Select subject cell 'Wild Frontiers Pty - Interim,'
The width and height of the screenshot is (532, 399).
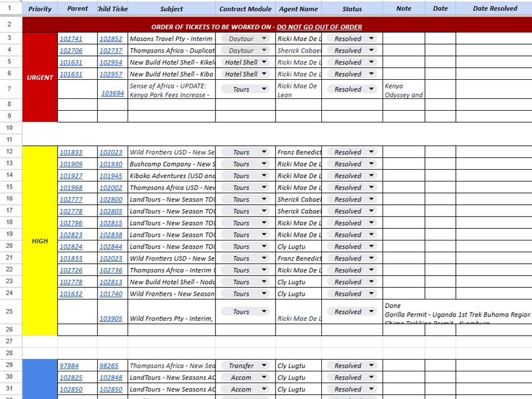172,312
